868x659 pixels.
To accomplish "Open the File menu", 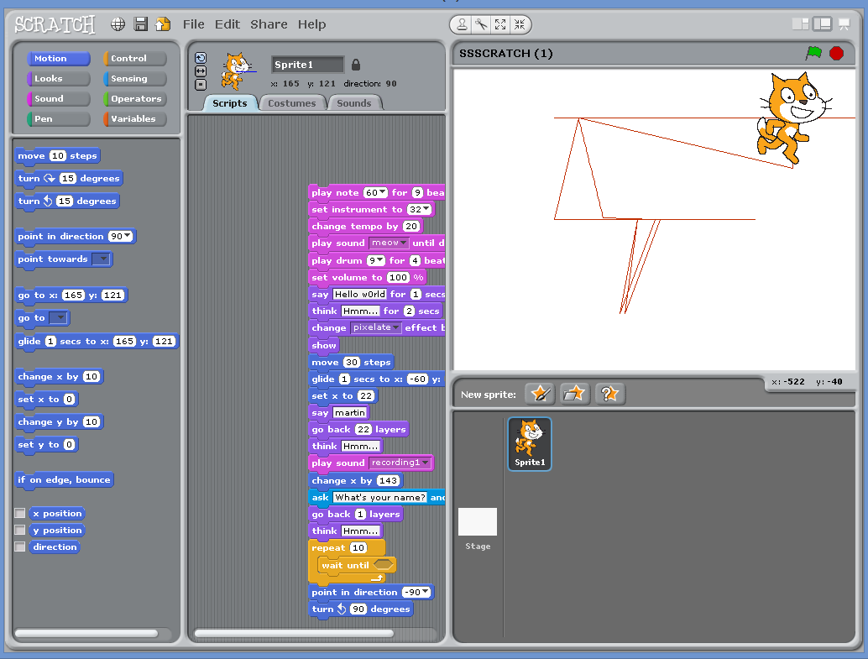I will 194,24.
